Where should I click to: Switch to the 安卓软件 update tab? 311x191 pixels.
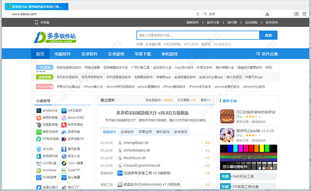coord(127,132)
